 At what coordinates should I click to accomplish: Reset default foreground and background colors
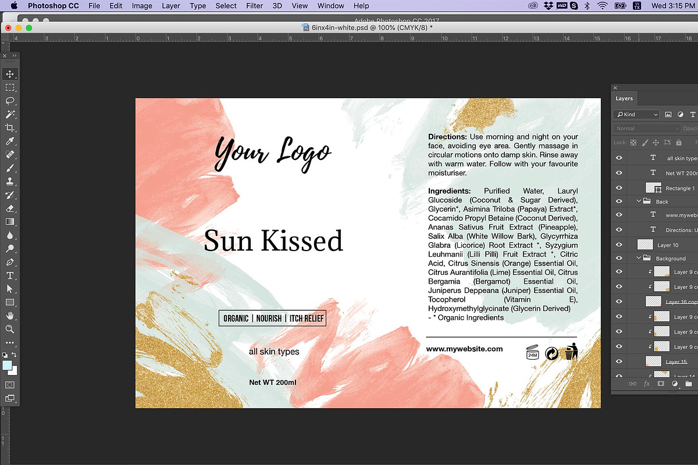coord(5,354)
